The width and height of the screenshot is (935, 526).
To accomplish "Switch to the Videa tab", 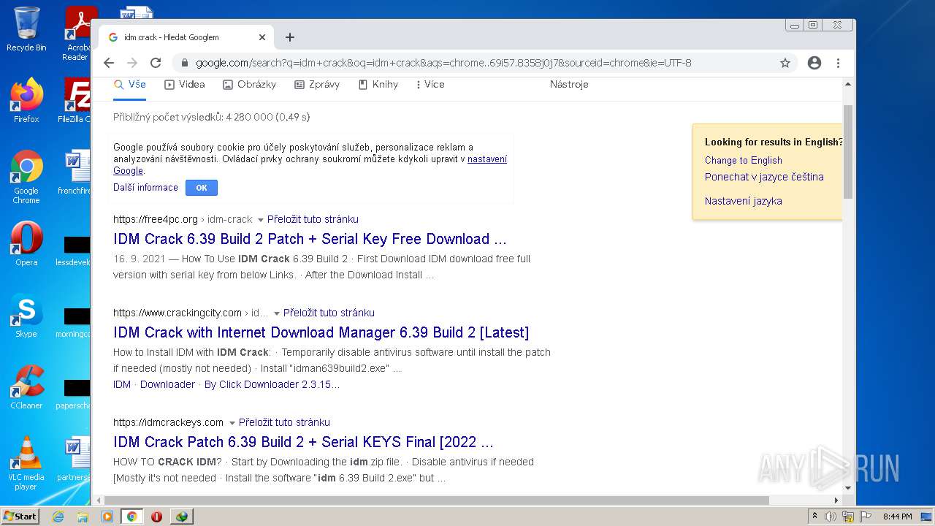I will coord(185,85).
